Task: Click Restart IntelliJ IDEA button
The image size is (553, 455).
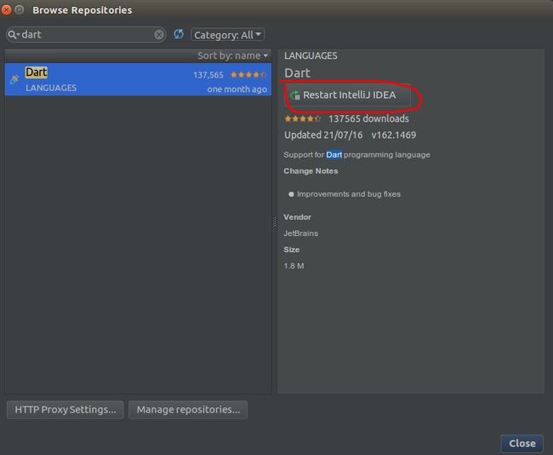Action: pos(348,95)
